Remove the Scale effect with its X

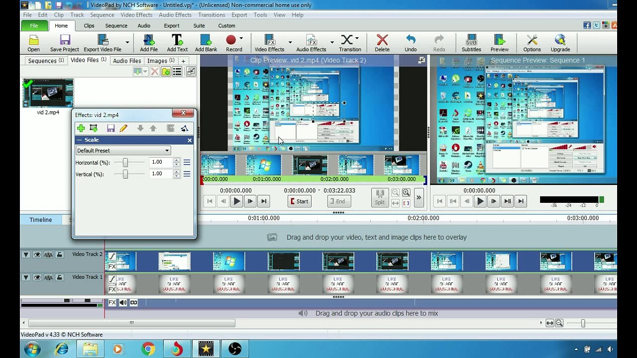(190, 140)
